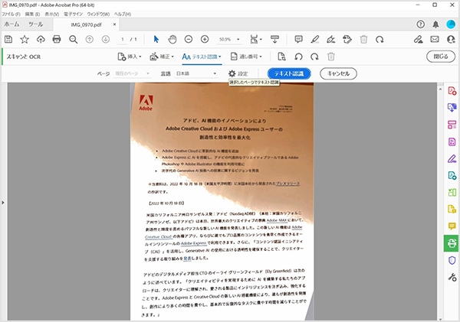
Task: Open the 電子サイン menu
Action: (74, 14)
